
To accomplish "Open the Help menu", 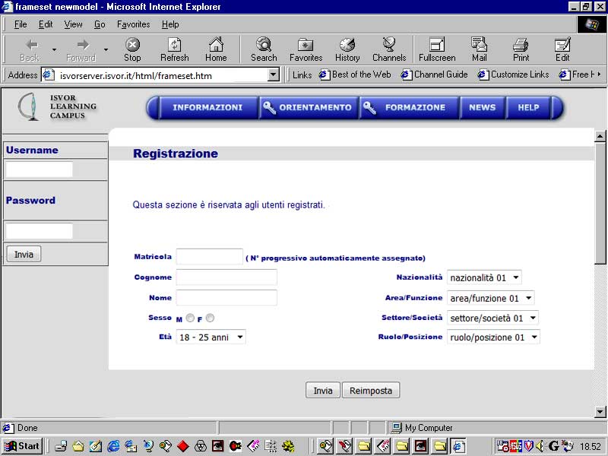I will click(170, 24).
